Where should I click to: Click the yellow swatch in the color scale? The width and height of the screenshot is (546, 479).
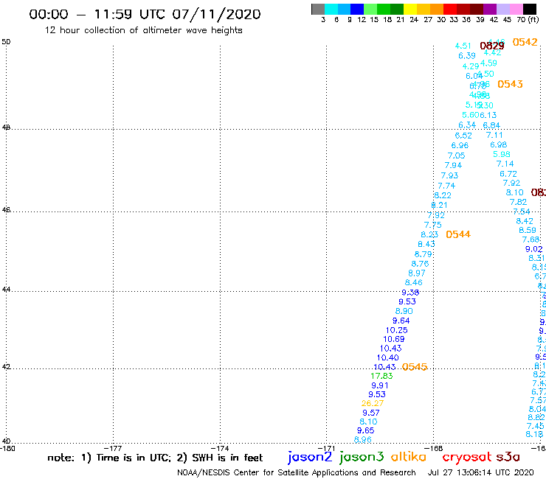[x=410, y=9]
